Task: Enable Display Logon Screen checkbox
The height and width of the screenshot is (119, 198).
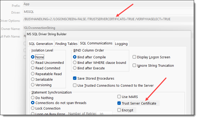Action: 134,57
